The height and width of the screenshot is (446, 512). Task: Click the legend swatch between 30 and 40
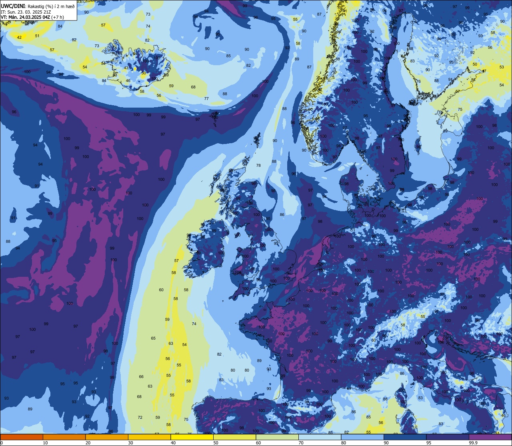149,437
